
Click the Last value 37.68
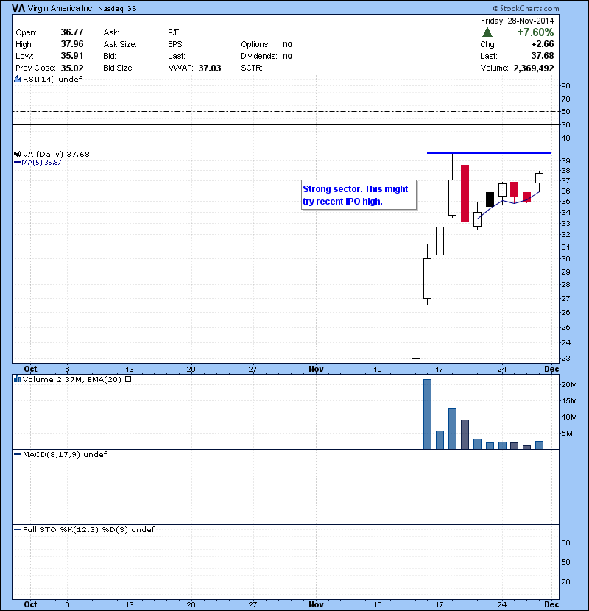542,56
